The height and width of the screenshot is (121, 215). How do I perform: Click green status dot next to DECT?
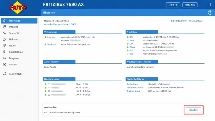coord(128,50)
